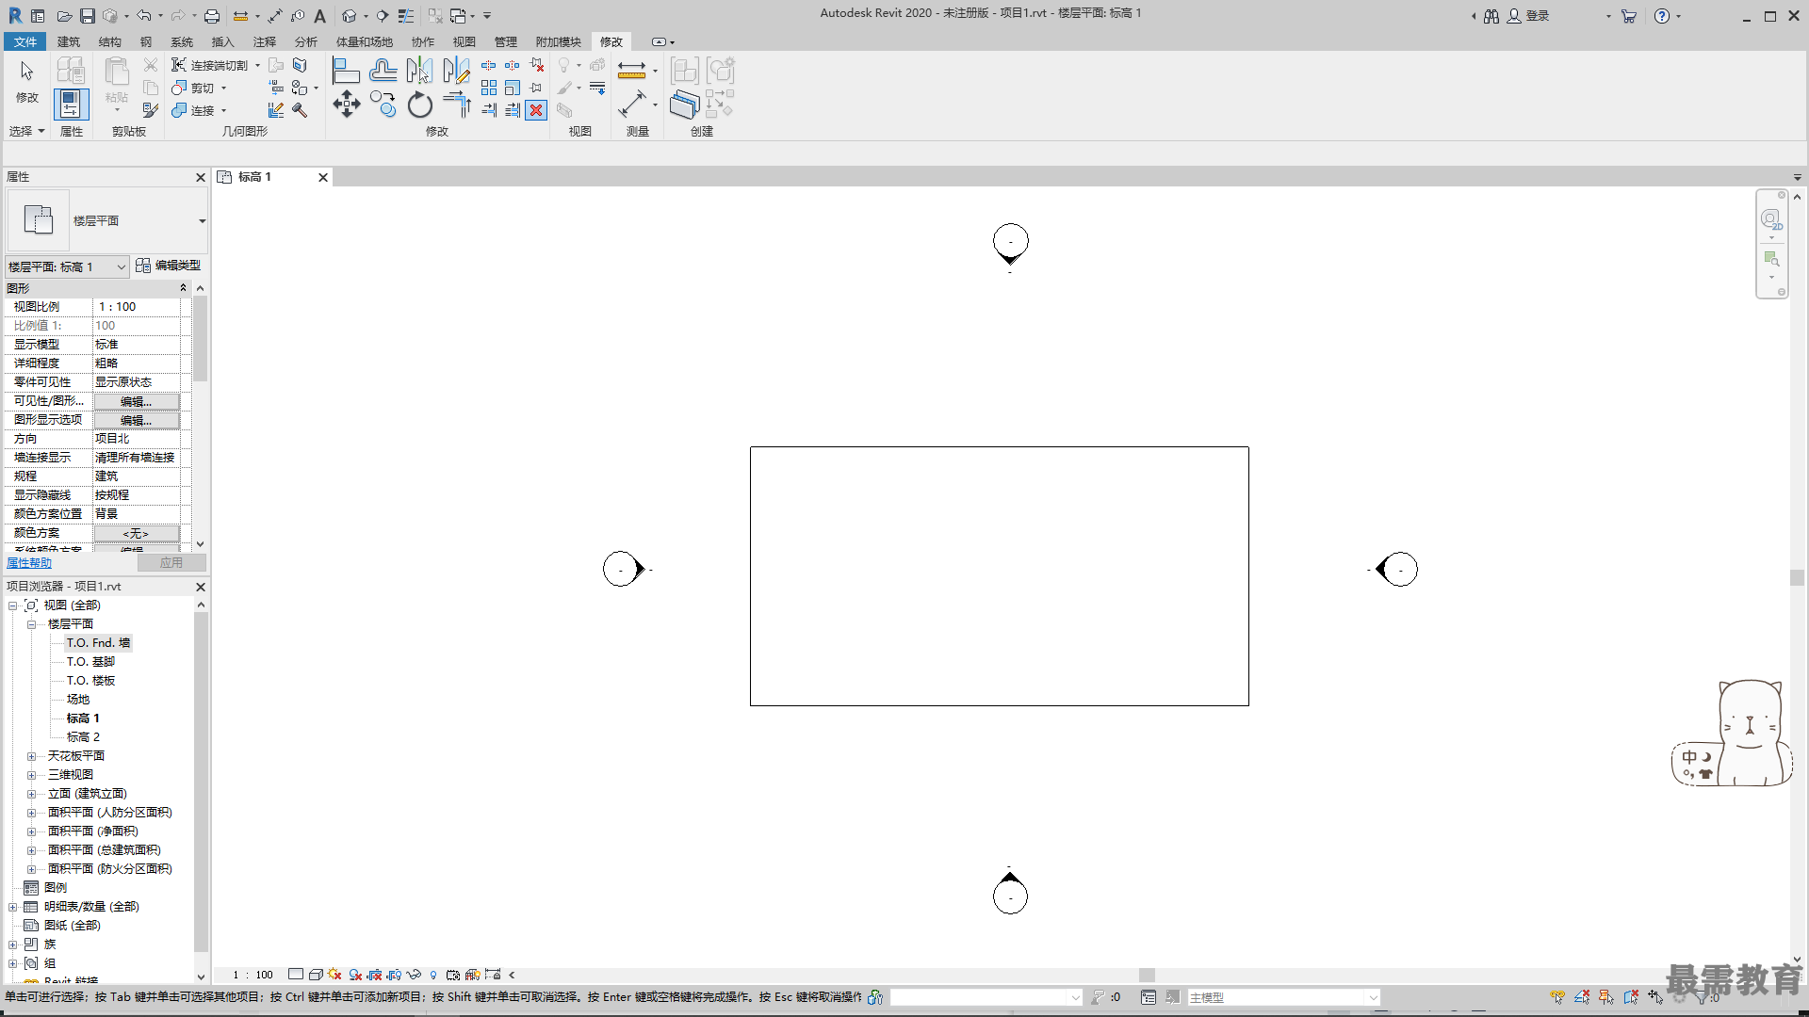
Task: Toggle Select Links in status bar
Action: click(1557, 997)
